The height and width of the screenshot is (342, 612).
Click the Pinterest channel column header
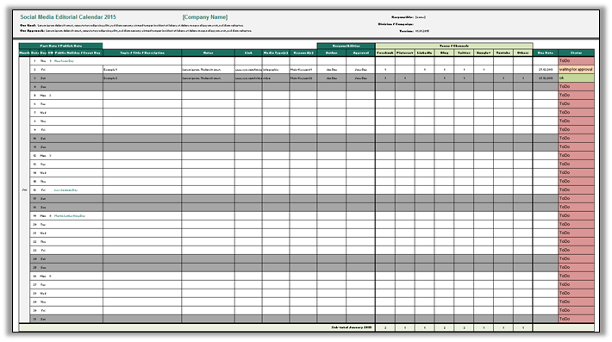click(405, 53)
